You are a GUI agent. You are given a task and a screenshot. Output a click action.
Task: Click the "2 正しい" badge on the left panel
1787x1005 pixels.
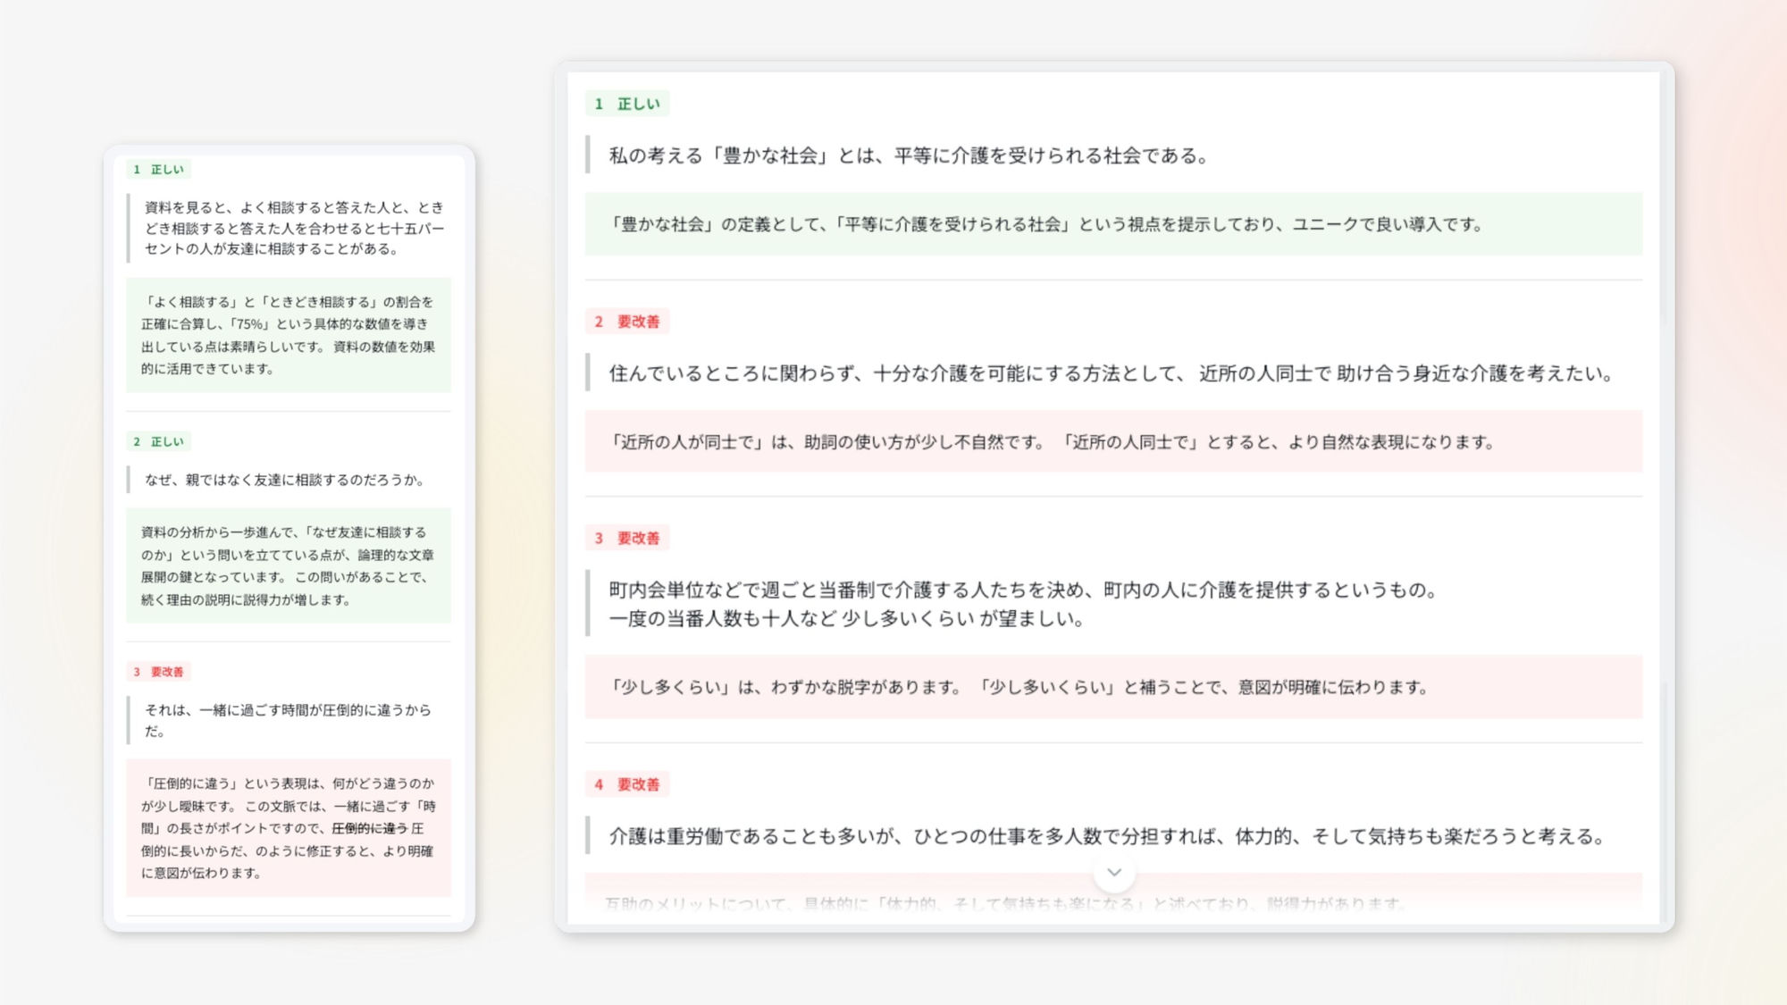[x=157, y=441]
